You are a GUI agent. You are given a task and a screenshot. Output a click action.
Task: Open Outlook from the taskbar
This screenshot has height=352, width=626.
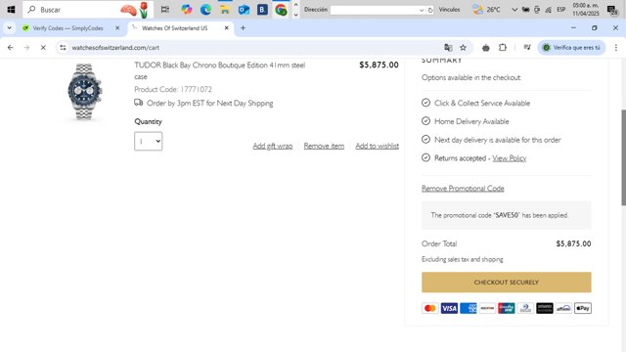[244, 10]
